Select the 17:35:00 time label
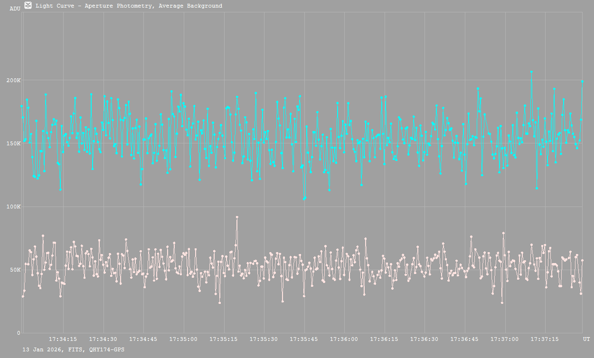This screenshot has width=594, height=358. pyautogui.click(x=183, y=339)
